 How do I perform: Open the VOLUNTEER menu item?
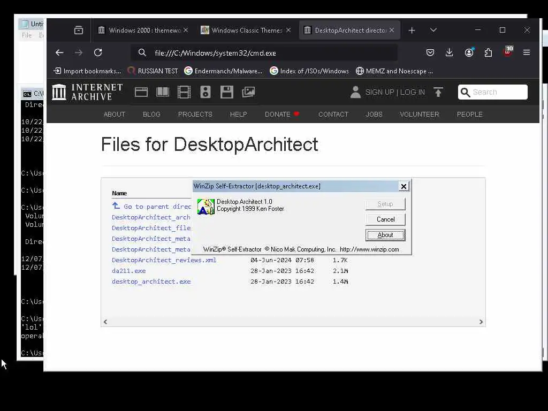[x=420, y=115]
